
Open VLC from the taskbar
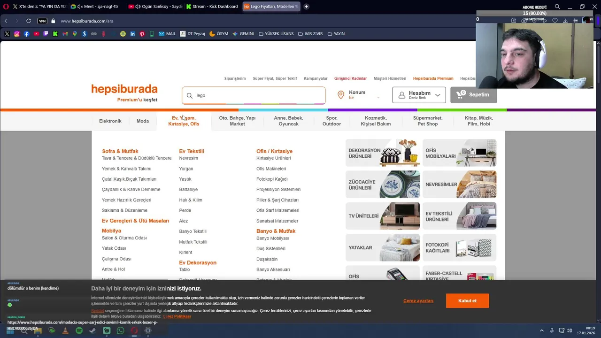tap(65, 330)
